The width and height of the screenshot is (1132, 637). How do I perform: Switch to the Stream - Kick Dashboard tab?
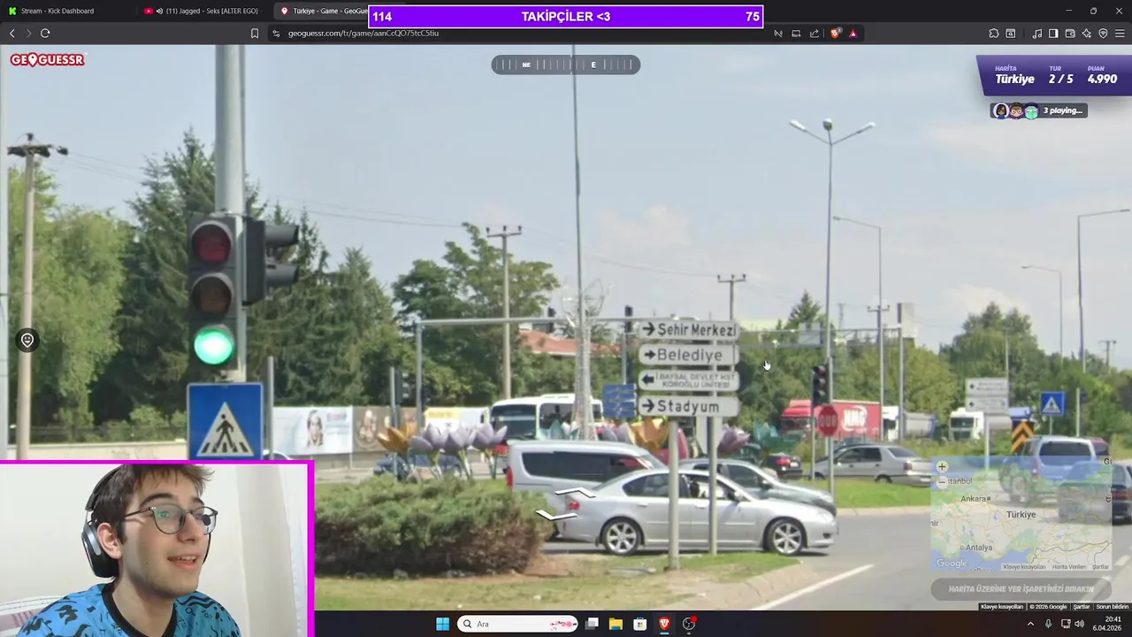pyautogui.click(x=67, y=11)
